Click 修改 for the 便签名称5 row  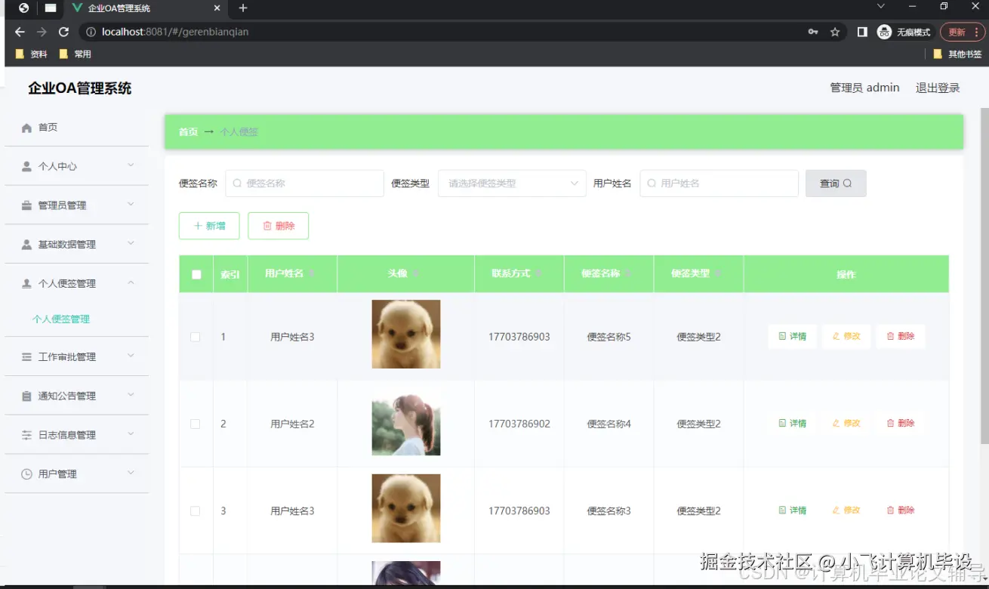(846, 337)
